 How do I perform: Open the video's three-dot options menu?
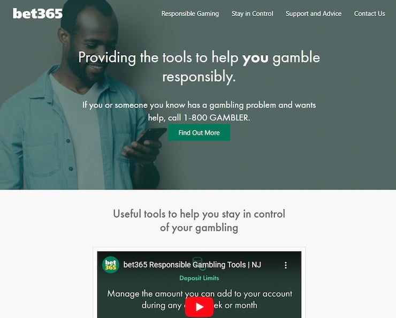pyautogui.click(x=286, y=265)
